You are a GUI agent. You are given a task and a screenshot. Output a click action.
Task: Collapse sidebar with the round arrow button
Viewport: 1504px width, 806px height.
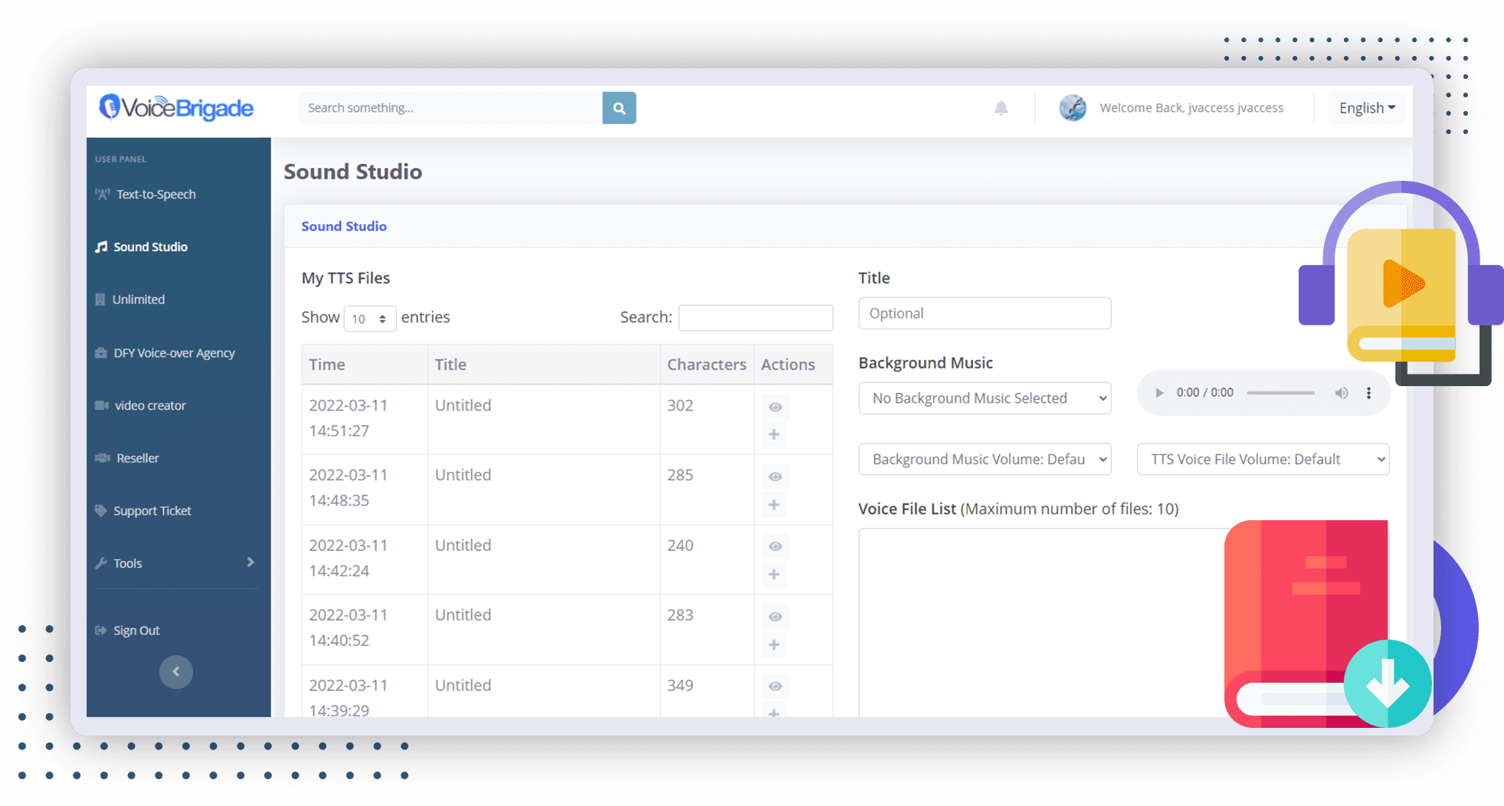[176, 672]
